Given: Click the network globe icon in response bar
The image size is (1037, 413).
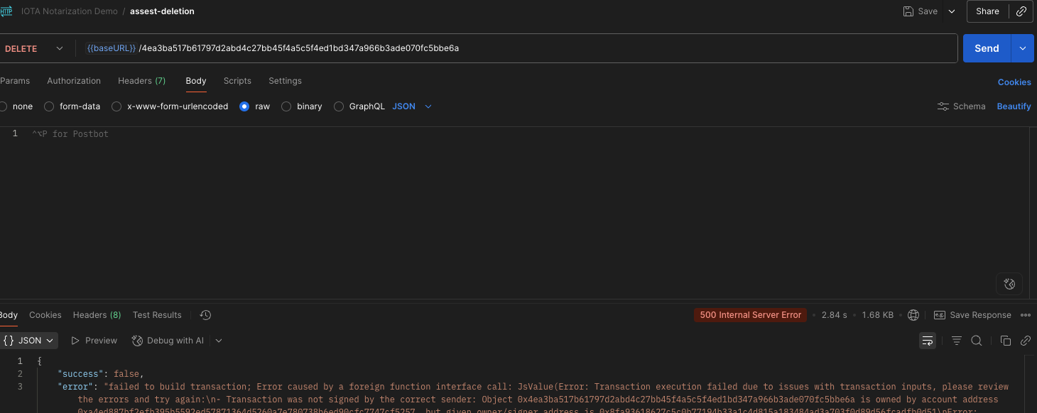Looking at the screenshot, I should 913,315.
